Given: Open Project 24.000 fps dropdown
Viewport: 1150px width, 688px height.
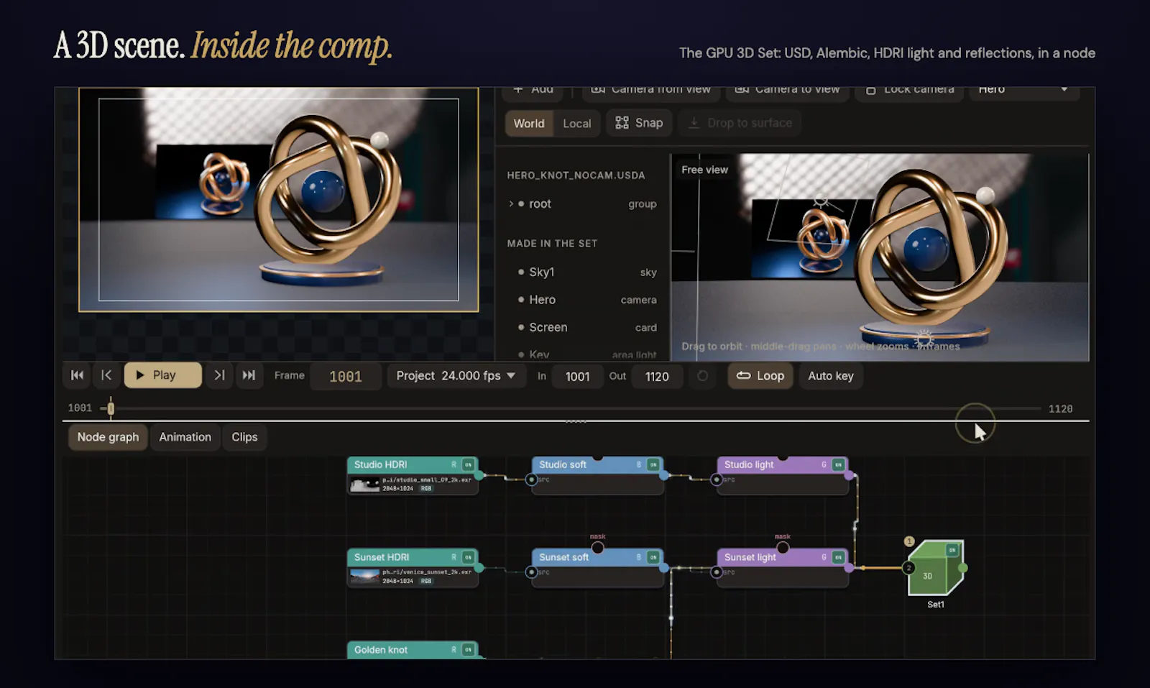Looking at the screenshot, I should point(456,376).
